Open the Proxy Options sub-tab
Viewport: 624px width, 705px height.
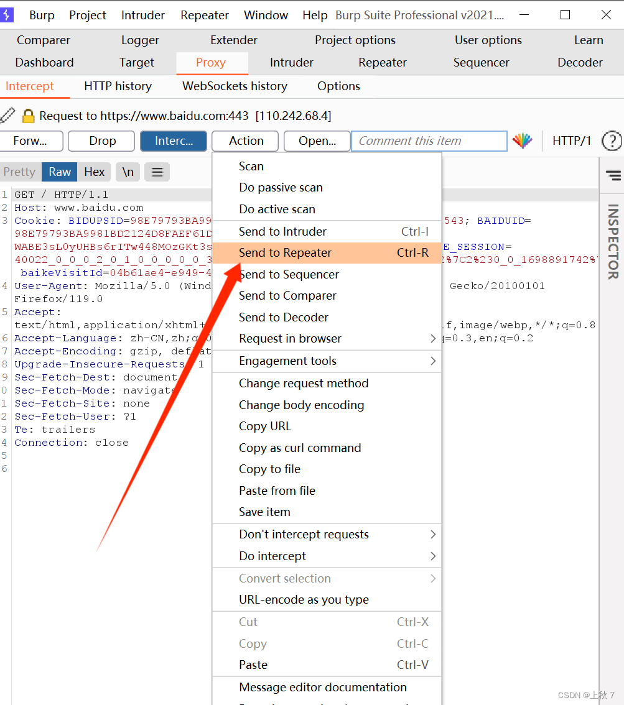tap(339, 86)
